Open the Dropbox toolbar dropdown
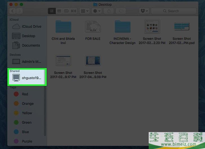Image resolution: width=205 pixels, height=149 pixels. coord(144,11)
